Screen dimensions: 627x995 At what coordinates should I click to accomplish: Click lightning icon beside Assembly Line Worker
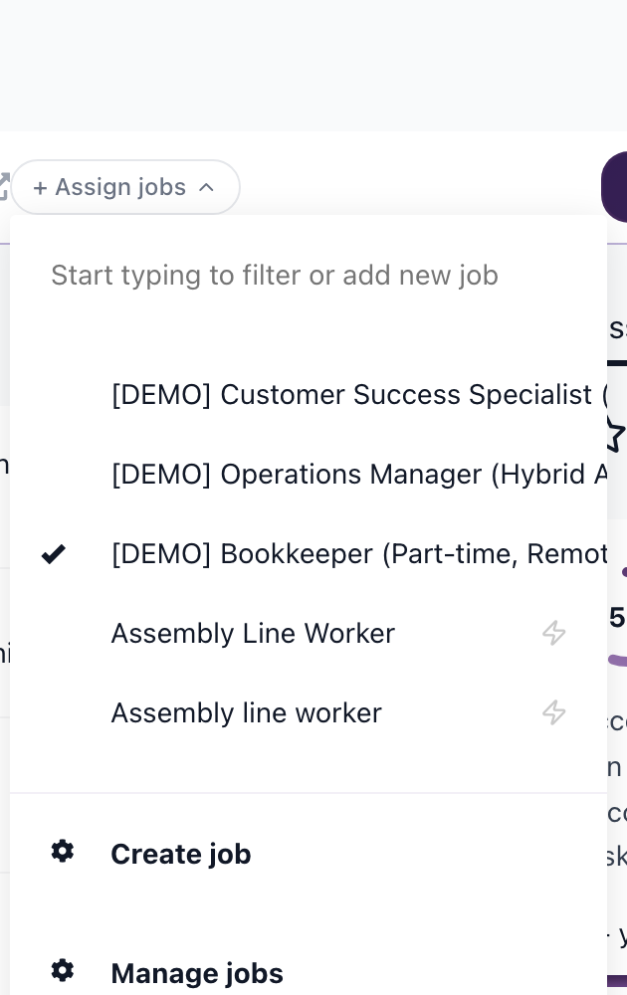[x=554, y=633]
